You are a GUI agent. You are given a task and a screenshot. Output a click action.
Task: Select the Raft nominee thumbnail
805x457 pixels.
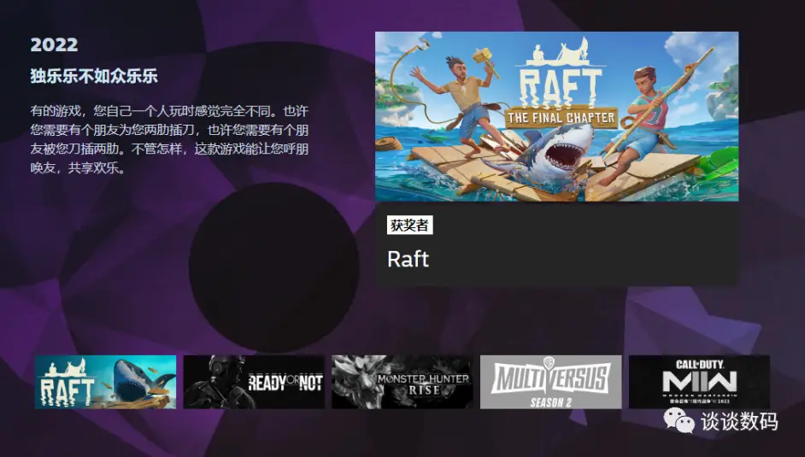pyautogui.click(x=105, y=382)
